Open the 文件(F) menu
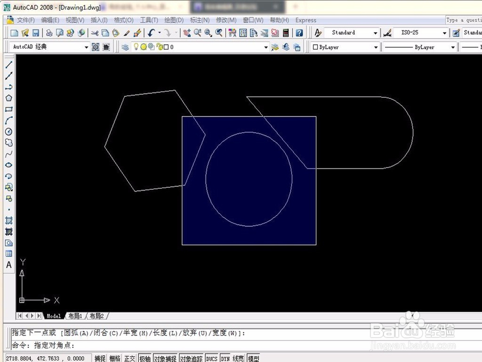The width and height of the screenshot is (482, 362). [x=26, y=20]
